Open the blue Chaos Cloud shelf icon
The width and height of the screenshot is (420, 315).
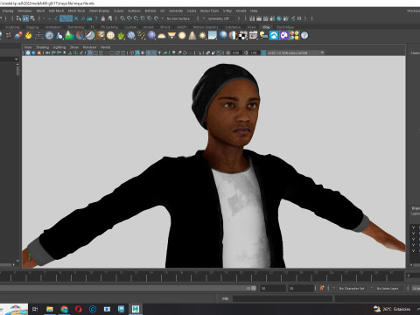pos(274,36)
